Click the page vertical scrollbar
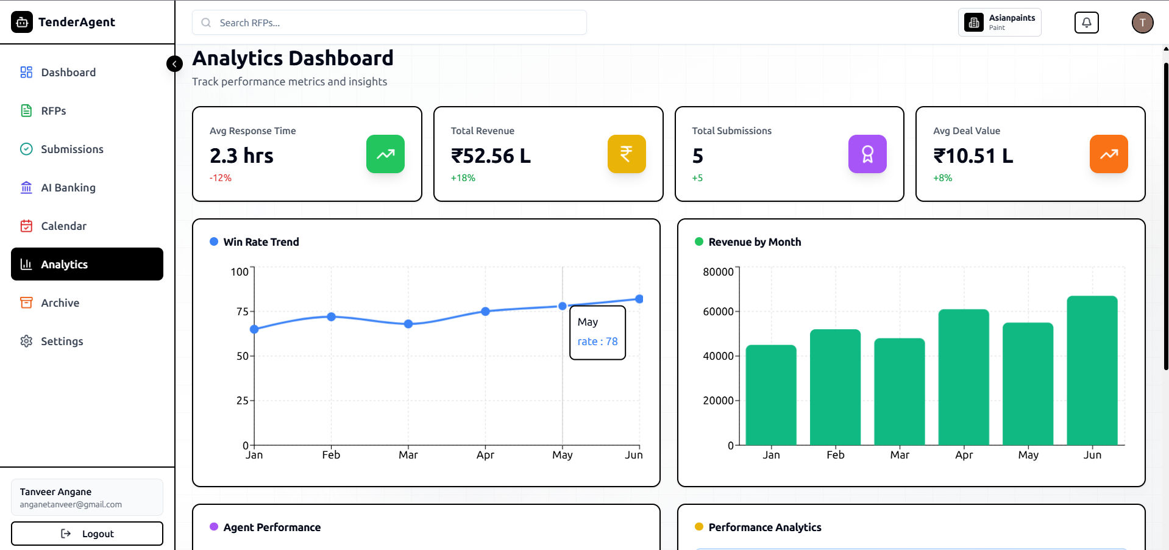 tap(1166, 216)
